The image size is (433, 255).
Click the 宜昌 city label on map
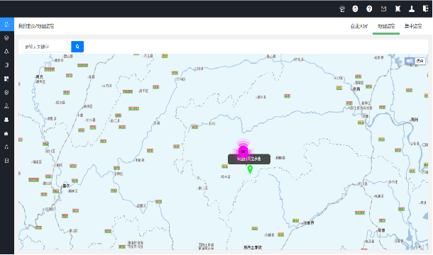(x=356, y=89)
